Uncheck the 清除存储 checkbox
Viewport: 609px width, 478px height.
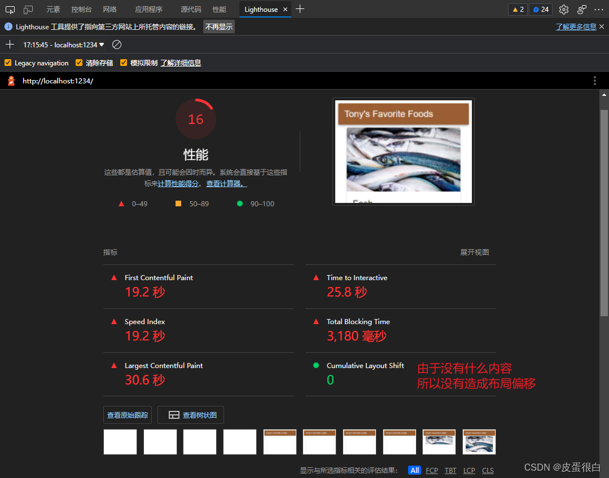[x=79, y=63]
